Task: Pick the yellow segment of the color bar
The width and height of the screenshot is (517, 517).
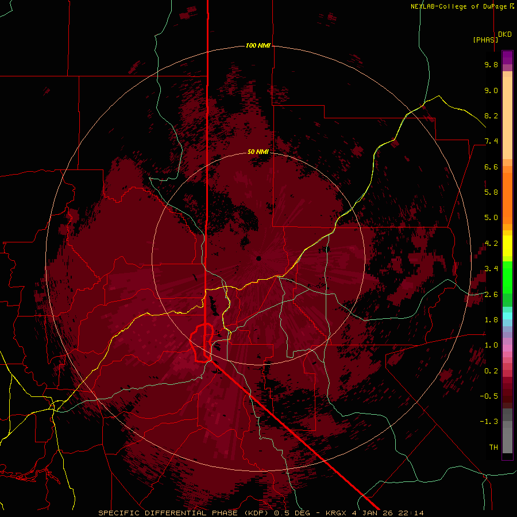Action: tap(507, 246)
